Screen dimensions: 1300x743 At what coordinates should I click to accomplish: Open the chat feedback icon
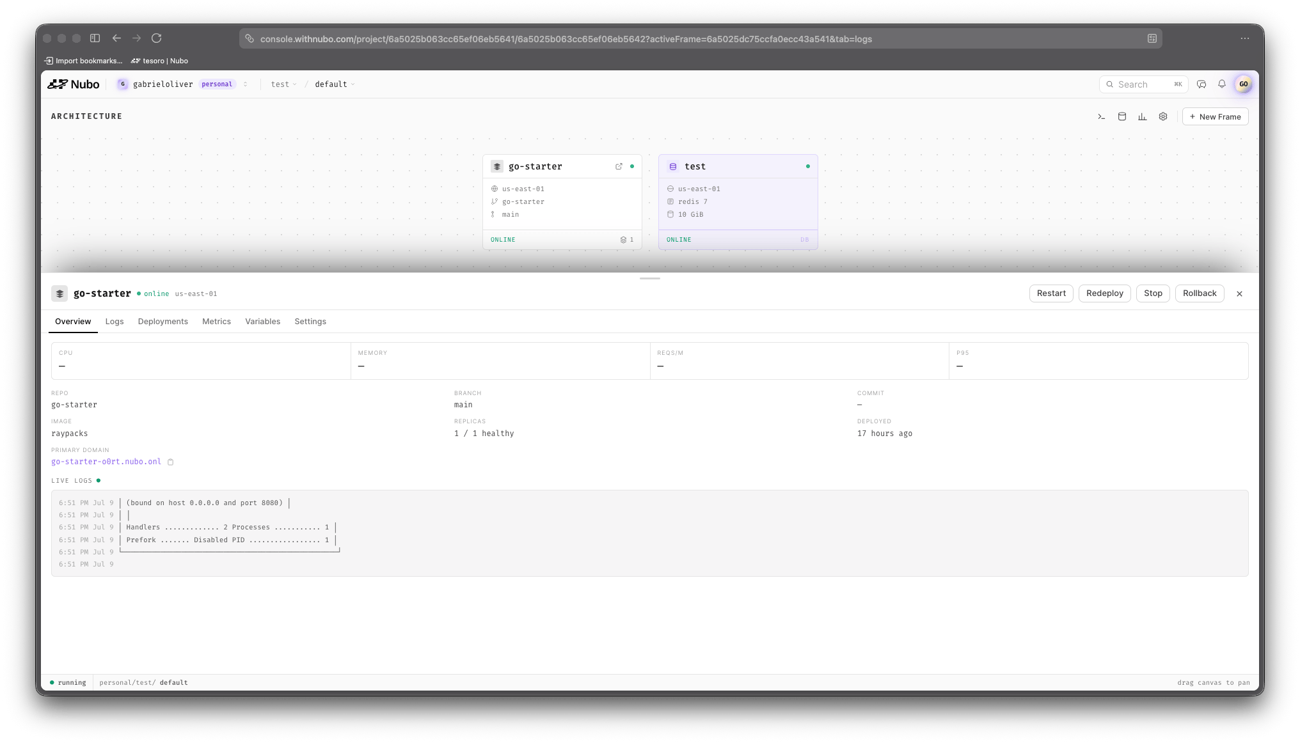pyautogui.click(x=1201, y=84)
